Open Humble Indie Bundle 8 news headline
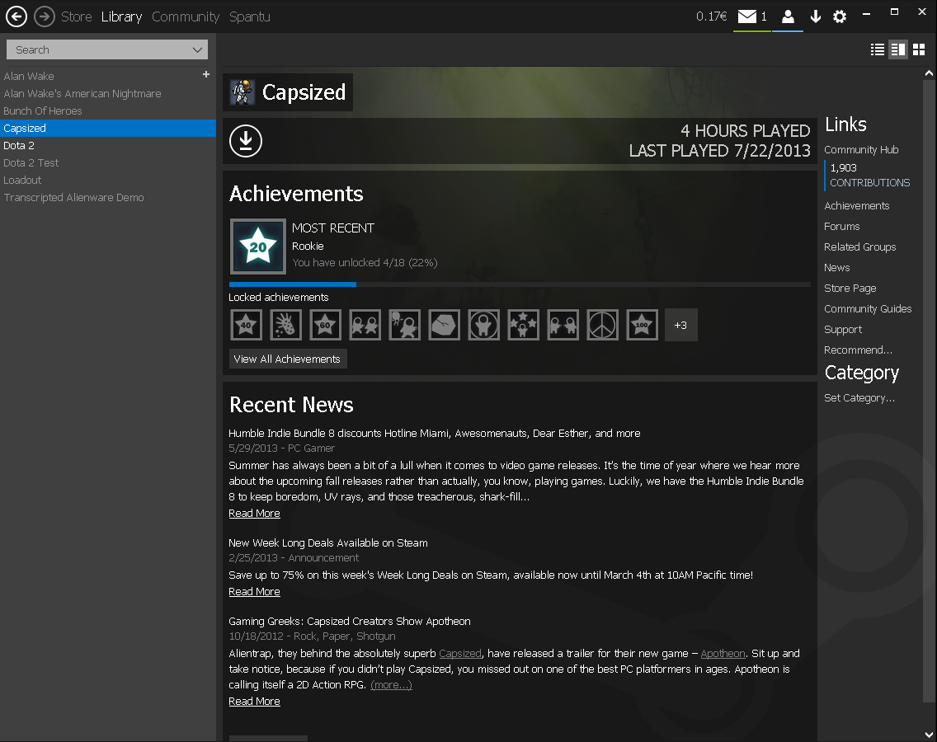937x742 pixels. (x=435, y=433)
